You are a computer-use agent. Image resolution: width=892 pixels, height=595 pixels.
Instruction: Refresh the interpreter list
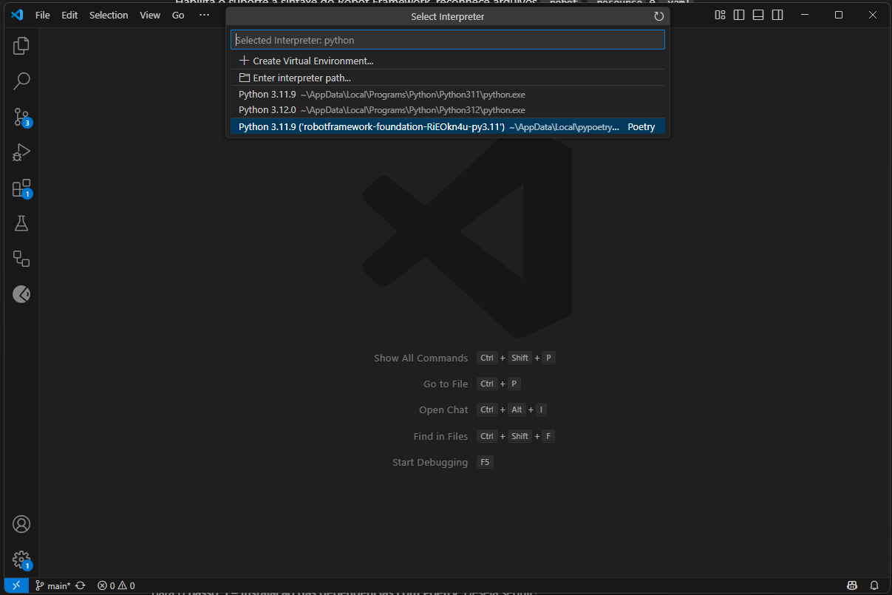pyautogui.click(x=659, y=16)
